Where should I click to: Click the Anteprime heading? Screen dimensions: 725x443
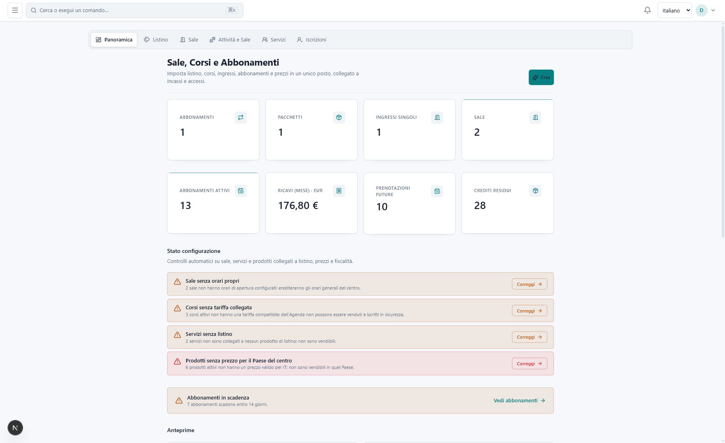pos(181,430)
